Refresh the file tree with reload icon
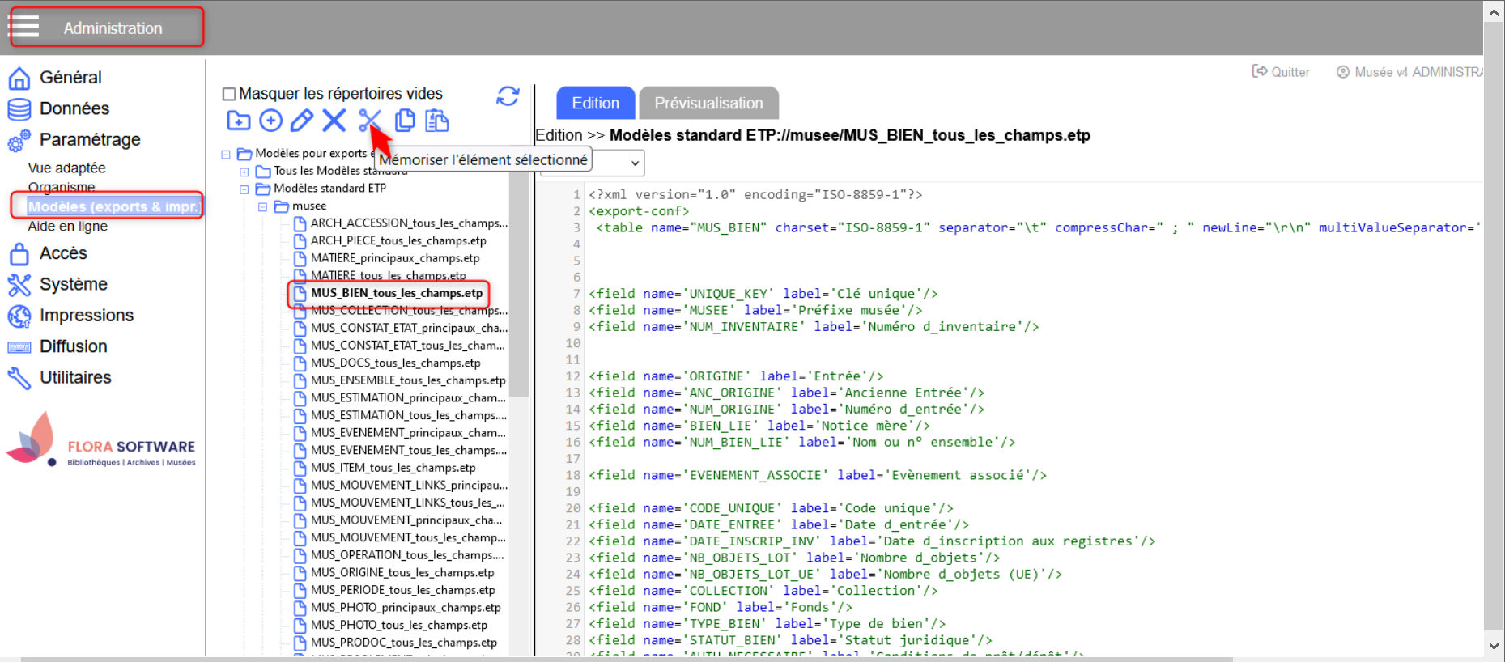The height and width of the screenshot is (662, 1505). tap(508, 96)
